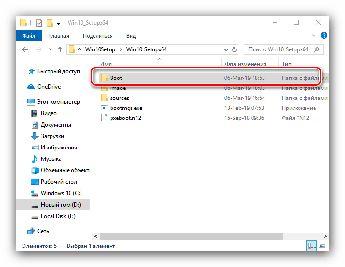Switch to the Главная ribbon tab
Screen dimensions: 345x267
click(59, 36)
